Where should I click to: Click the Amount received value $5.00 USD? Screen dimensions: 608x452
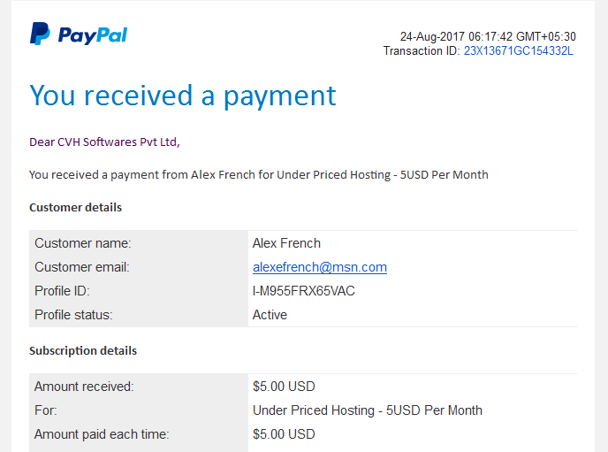coord(284,387)
